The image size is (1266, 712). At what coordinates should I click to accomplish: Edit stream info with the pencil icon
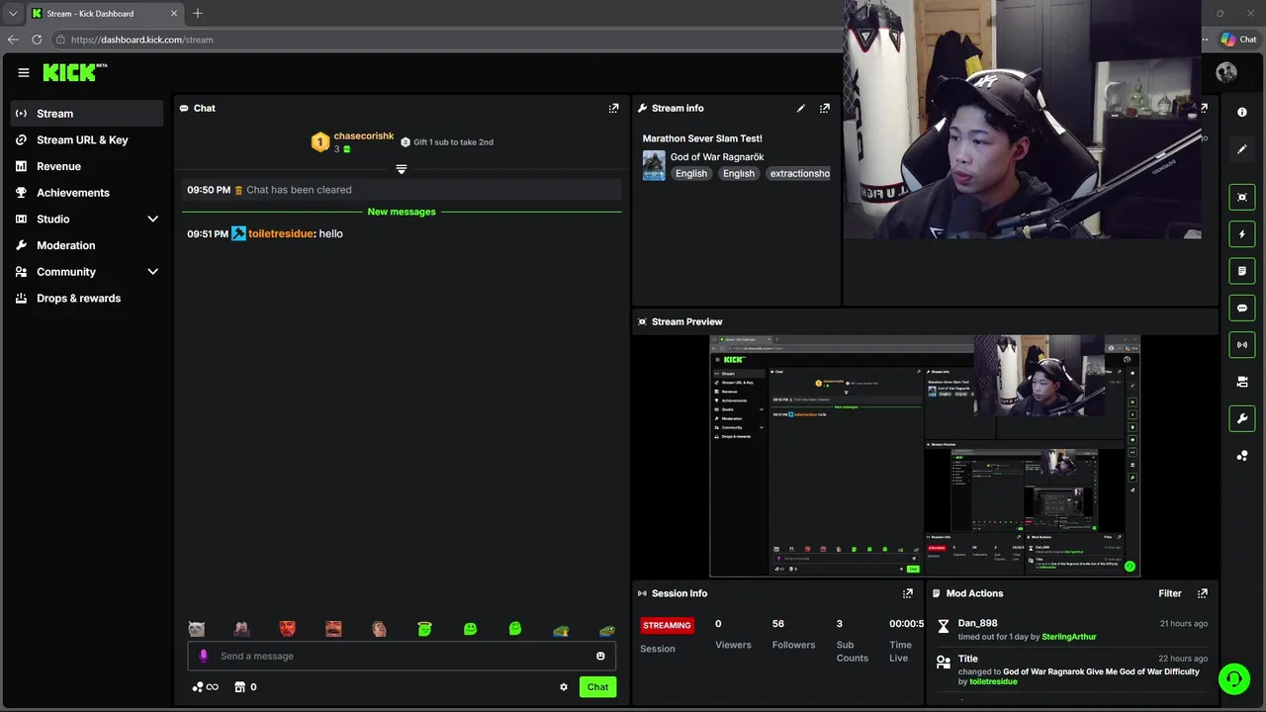pos(801,108)
